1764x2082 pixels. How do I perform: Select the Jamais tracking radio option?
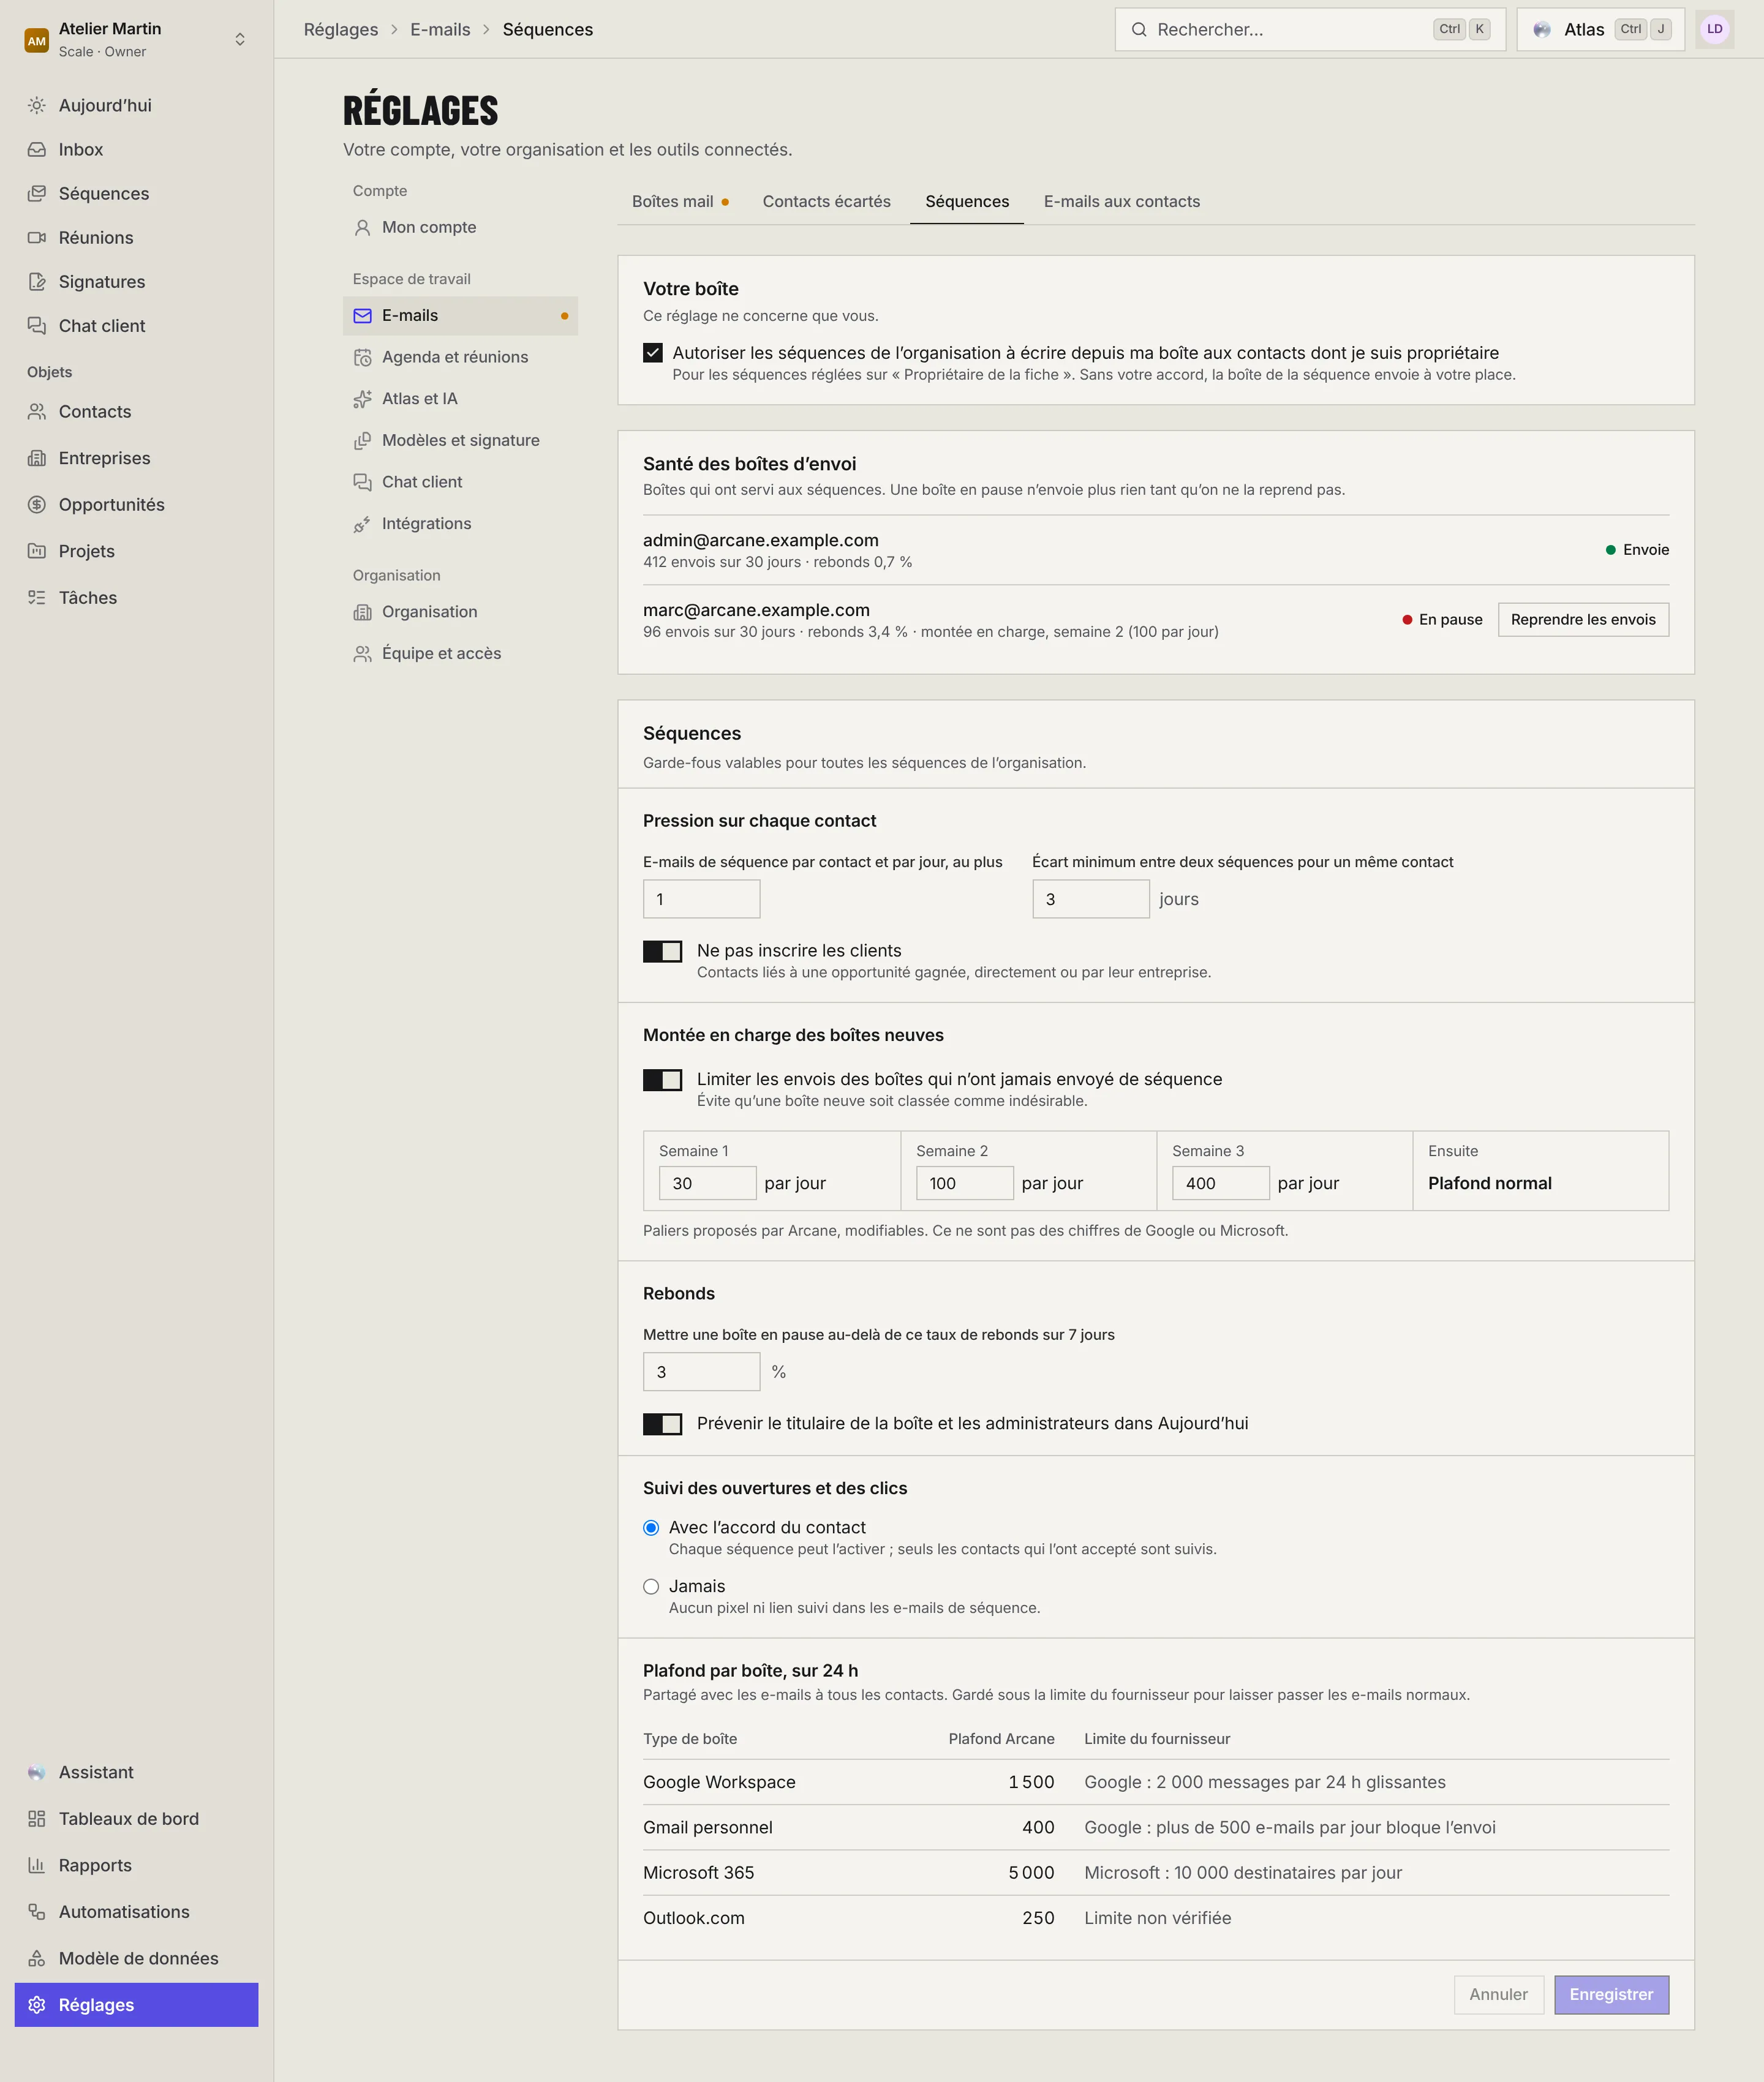(651, 1587)
